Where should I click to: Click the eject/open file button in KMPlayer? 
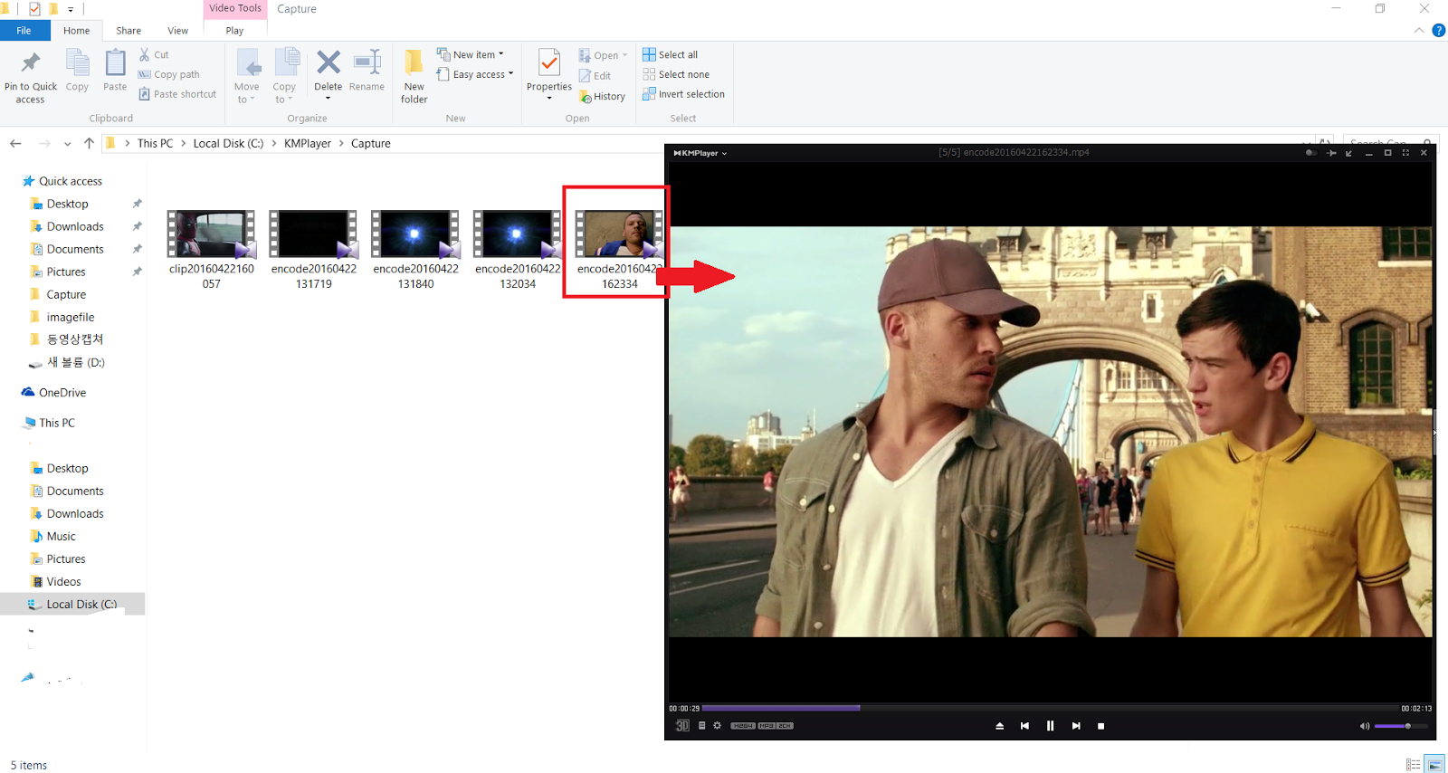(1000, 726)
